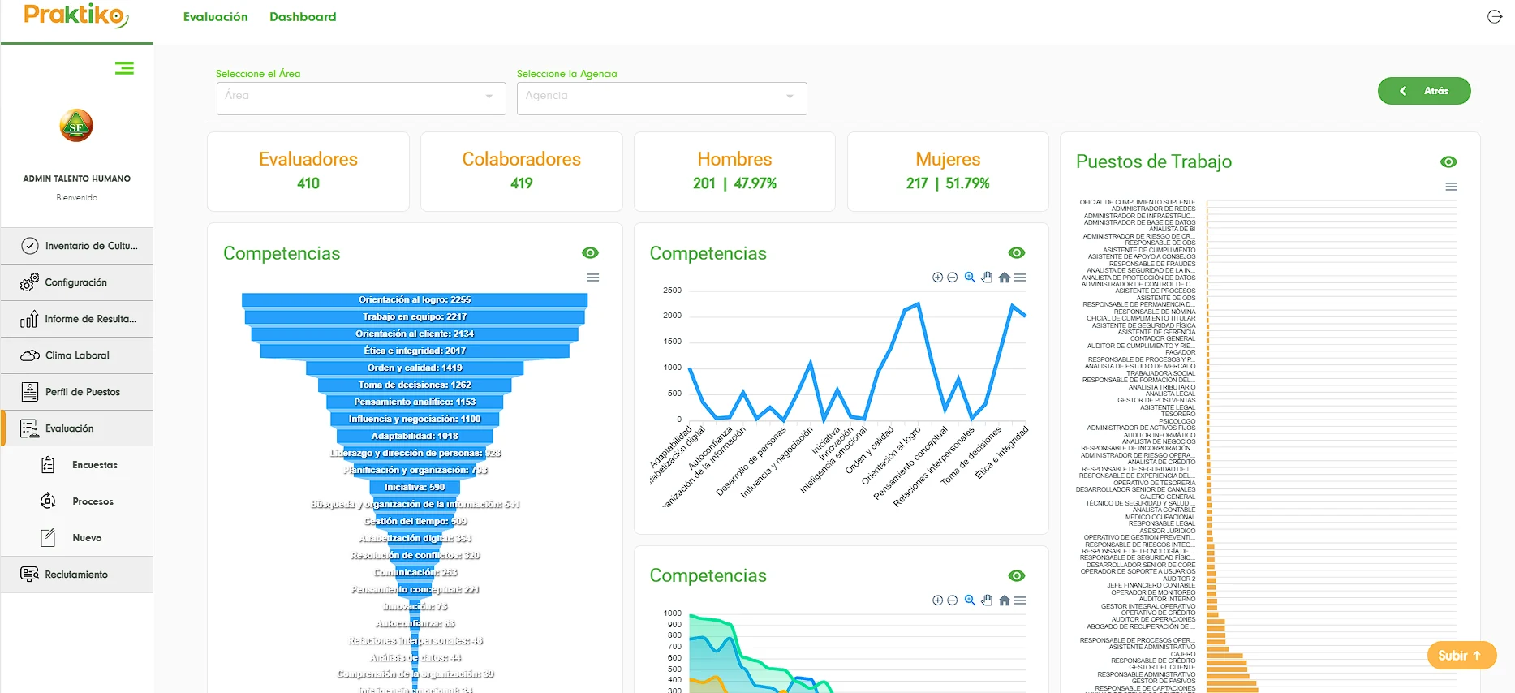This screenshot has height=693, width=1515.
Task: Click the Agencia dropdown arrow
Action: (790, 97)
